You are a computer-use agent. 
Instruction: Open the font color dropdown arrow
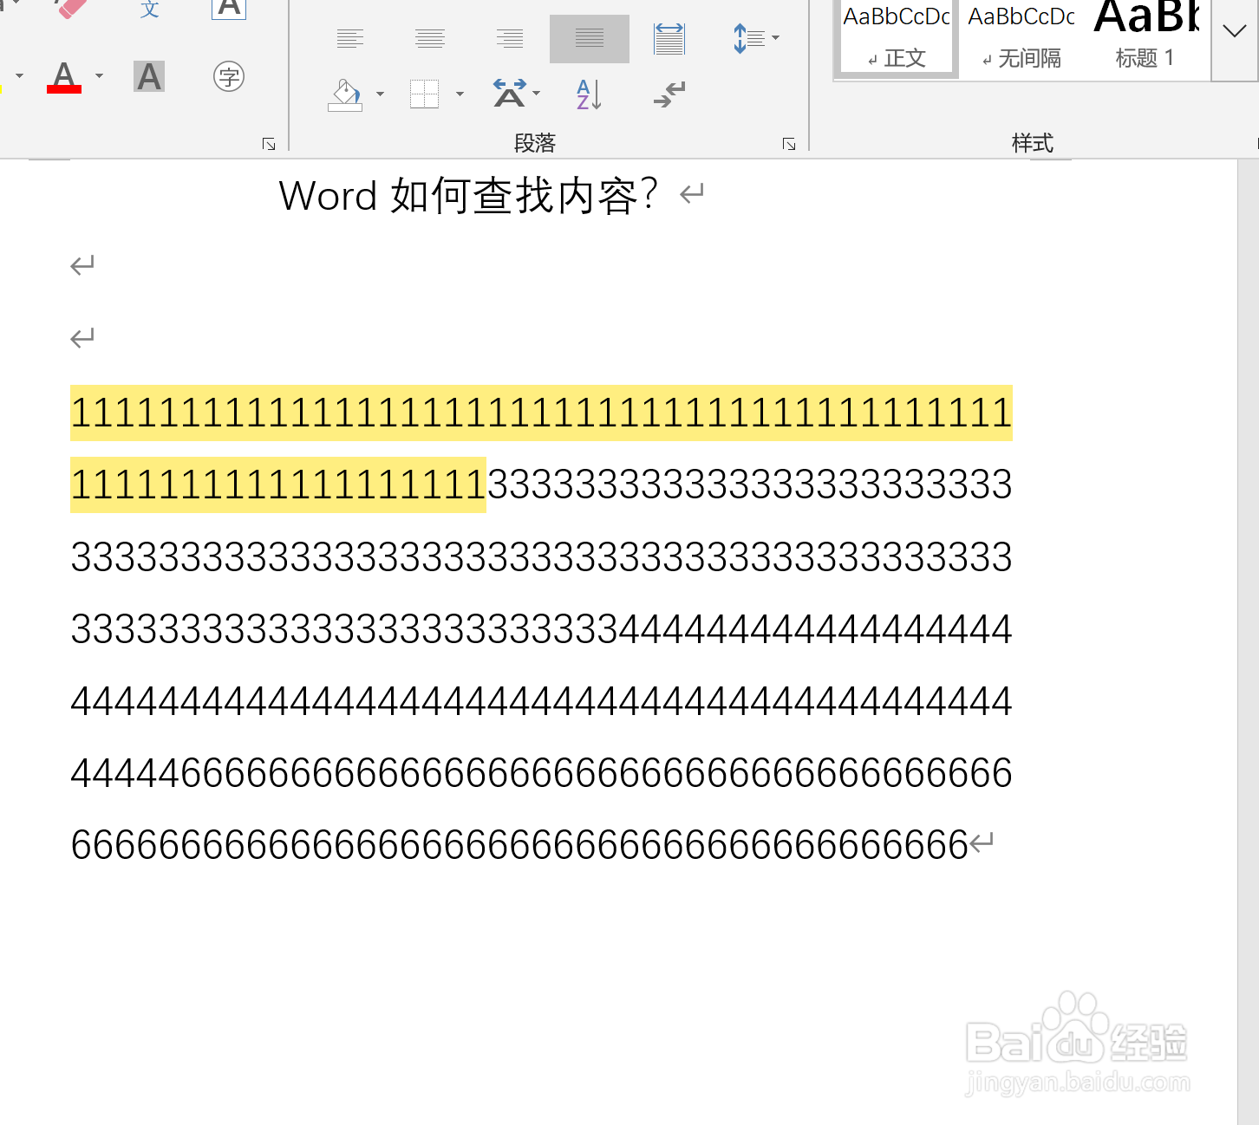coord(99,76)
